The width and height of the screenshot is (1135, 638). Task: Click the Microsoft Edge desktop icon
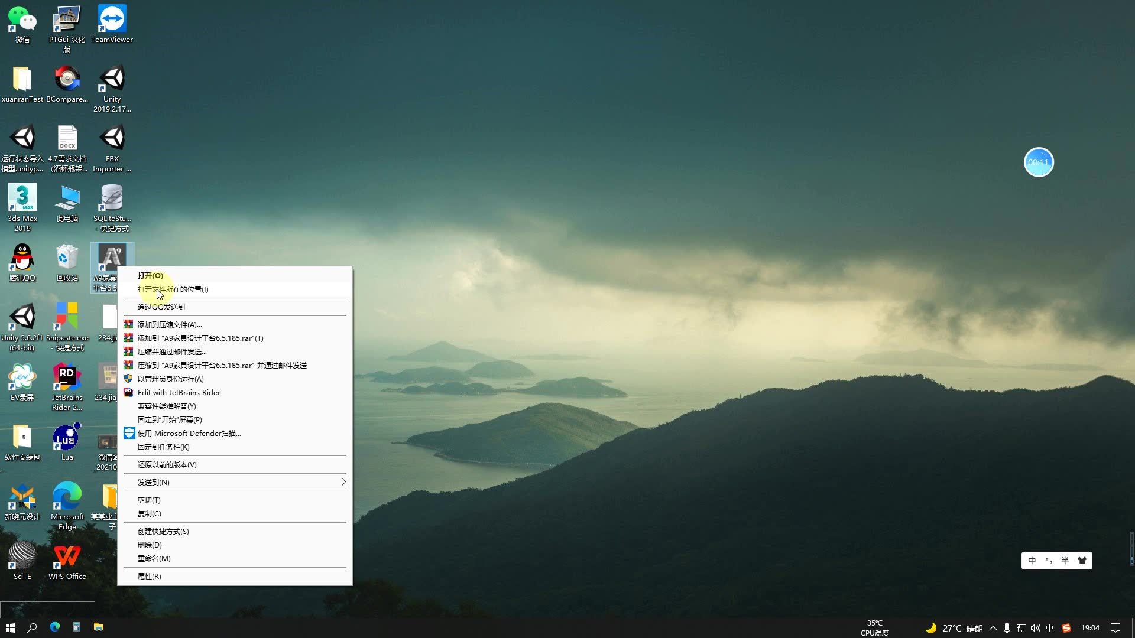coord(67,497)
